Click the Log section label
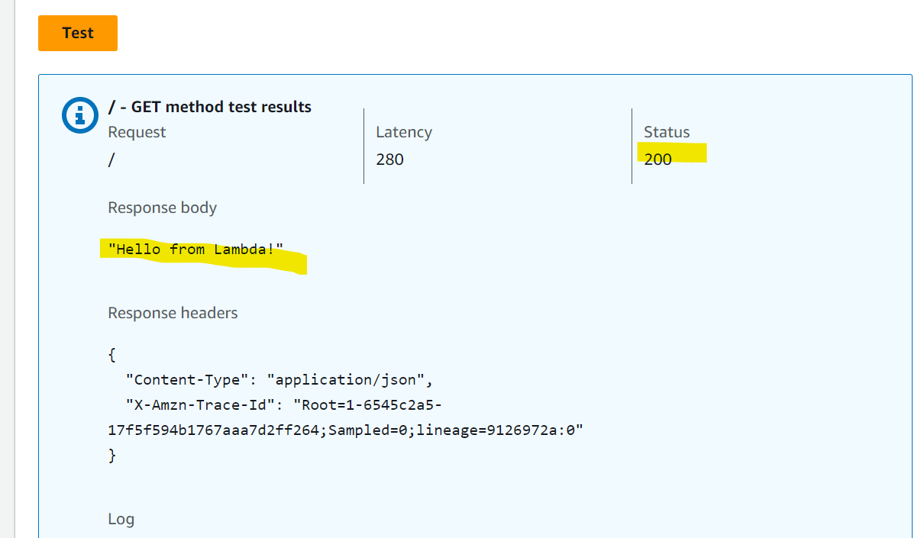924x538 pixels. click(121, 519)
